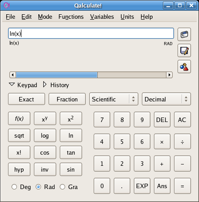The height and width of the screenshot is (202, 199).
Task: Open the Scientific display mode dropdown
Action: click(x=114, y=99)
